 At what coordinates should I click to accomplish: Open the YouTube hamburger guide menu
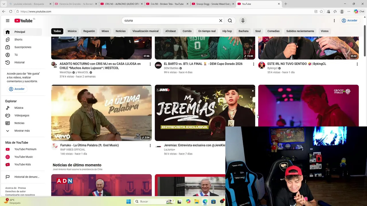coord(8,21)
